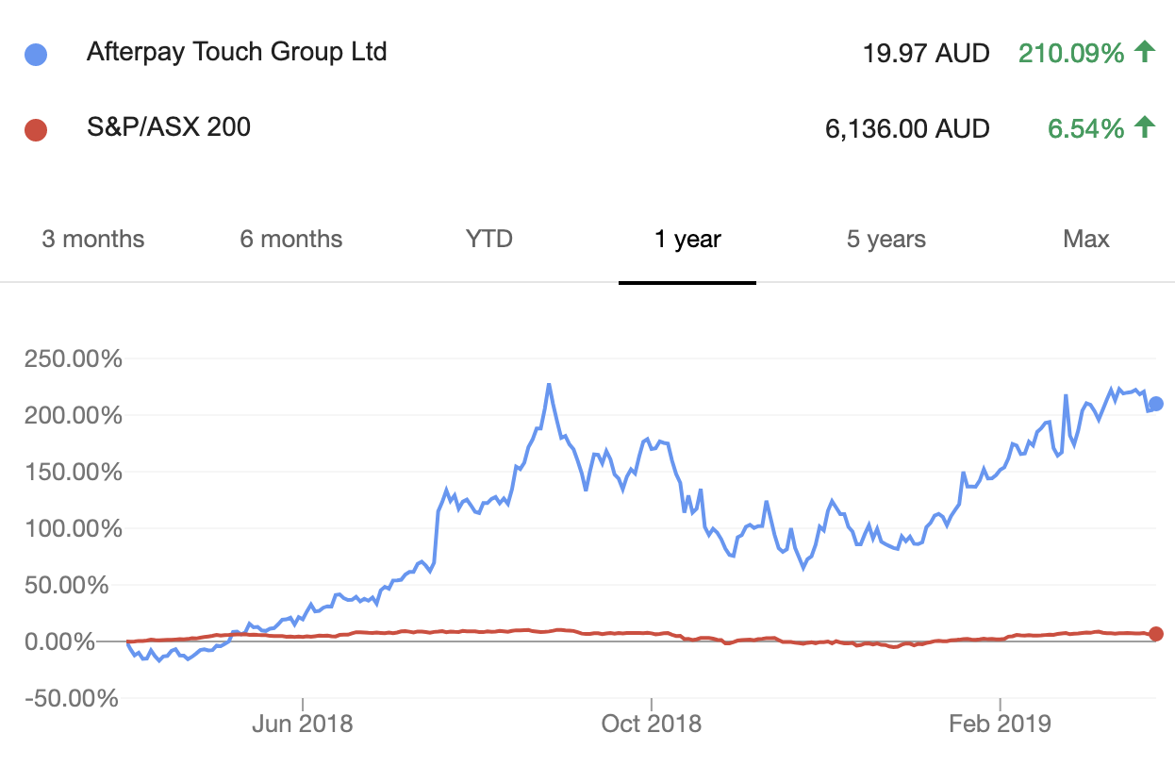Click the green up arrow beside 6.54%
The image size is (1175, 766).
(x=1145, y=126)
